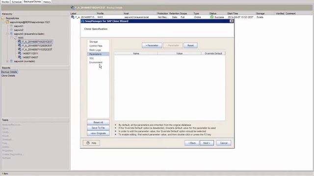
Task: Go back with the Back button
Action: [192, 143]
